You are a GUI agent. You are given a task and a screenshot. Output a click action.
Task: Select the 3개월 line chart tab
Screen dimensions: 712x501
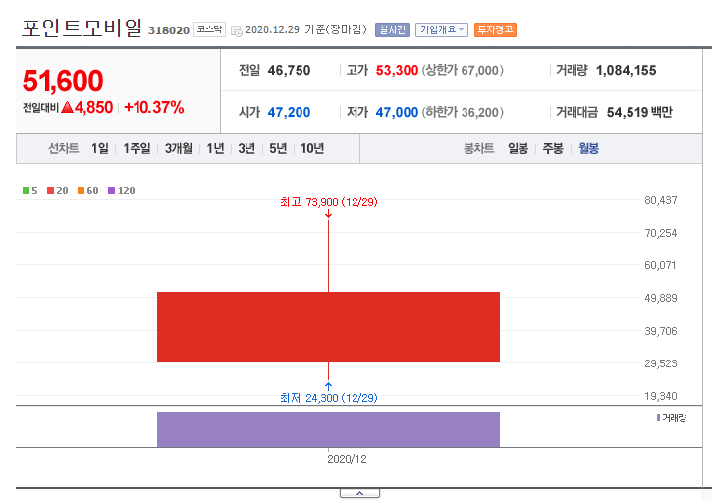[x=179, y=148]
